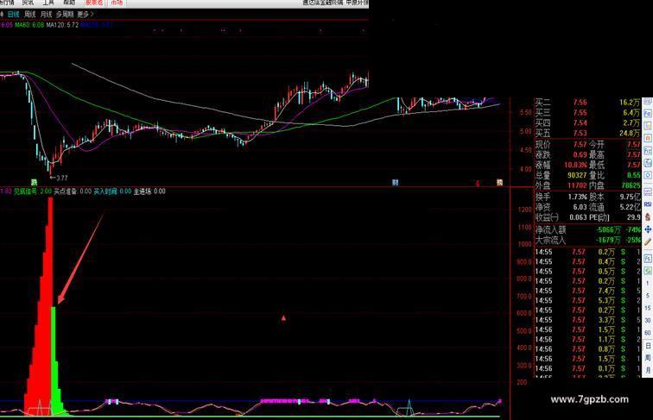
Task: Click the red dollar sign icon
Action: pos(648,216)
